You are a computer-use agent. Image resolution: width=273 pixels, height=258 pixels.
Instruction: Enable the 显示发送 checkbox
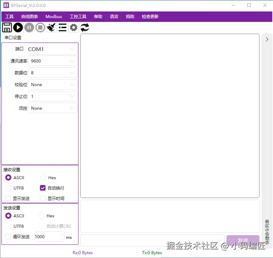point(8,198)
